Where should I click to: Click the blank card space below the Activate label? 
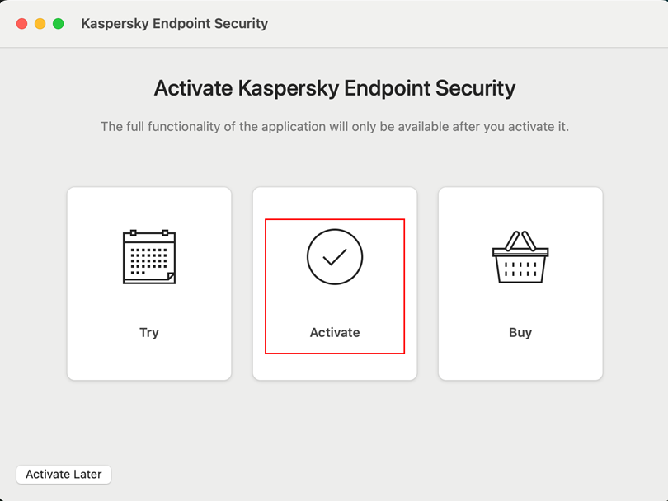click(x=335, y=367)
